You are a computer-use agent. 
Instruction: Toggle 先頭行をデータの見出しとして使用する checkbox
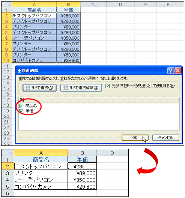(108, 86)
